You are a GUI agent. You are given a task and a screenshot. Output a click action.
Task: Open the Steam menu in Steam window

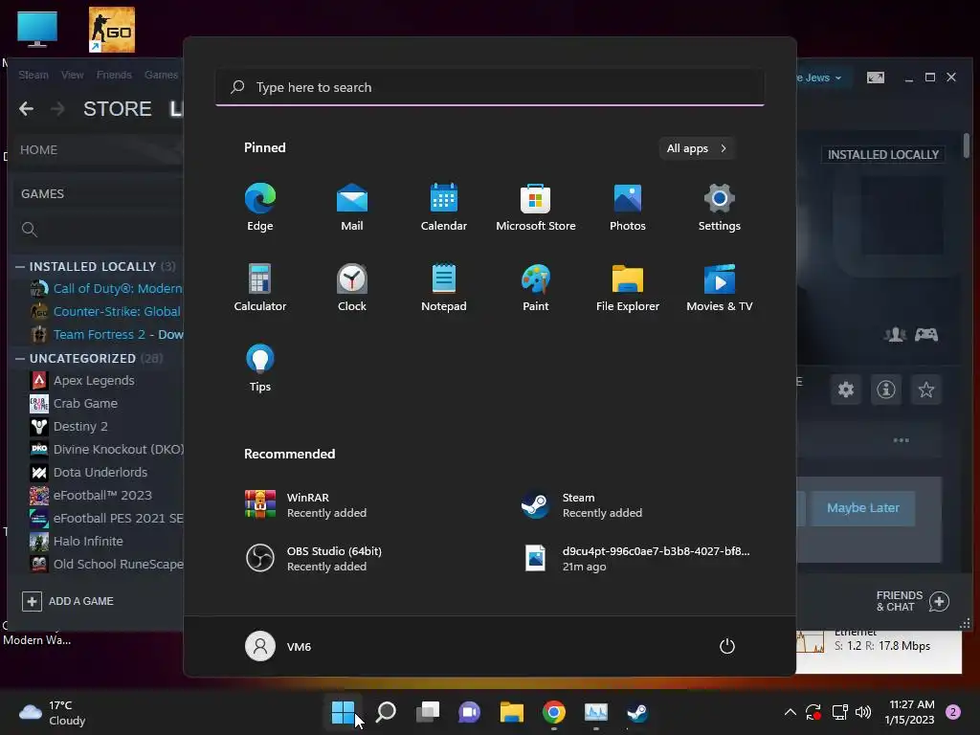tap(33, 75)
